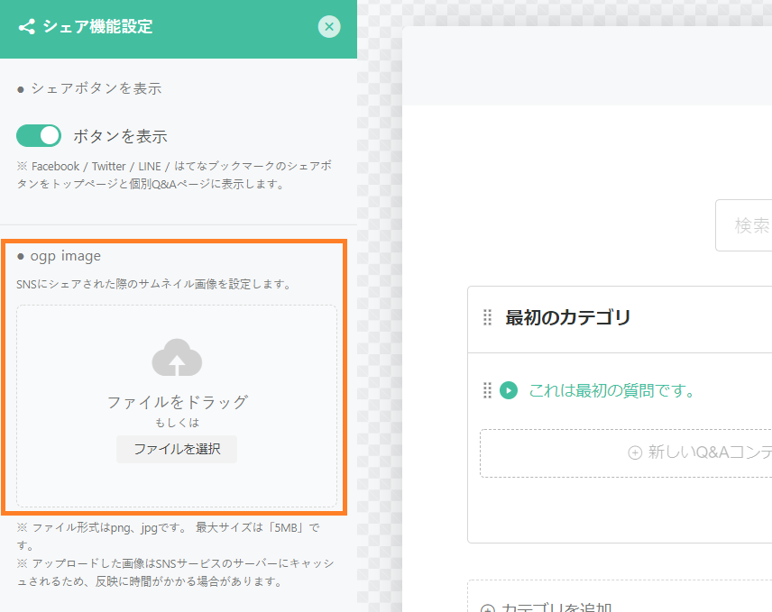Expand the question using the green arrow icon

[x=509, y=390]
